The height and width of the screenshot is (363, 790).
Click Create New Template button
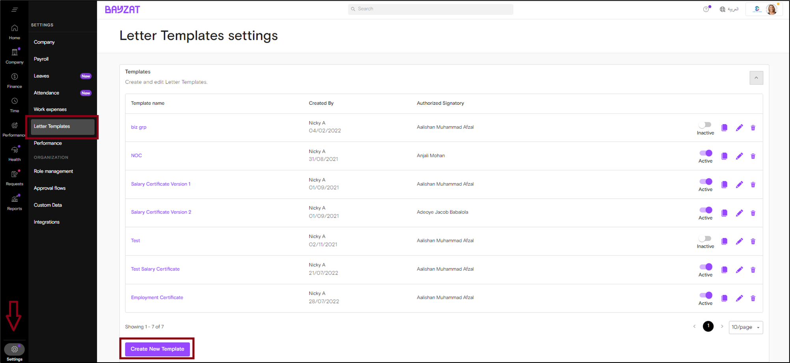click(157, 349)
